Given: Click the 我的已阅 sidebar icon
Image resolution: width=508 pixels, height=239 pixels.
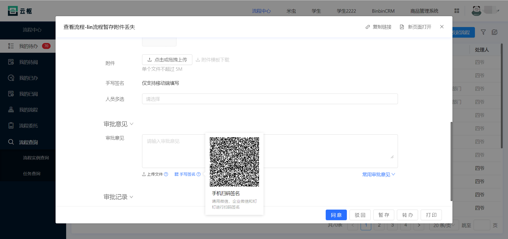Looking at the screenshot, I should pos(11,94).
